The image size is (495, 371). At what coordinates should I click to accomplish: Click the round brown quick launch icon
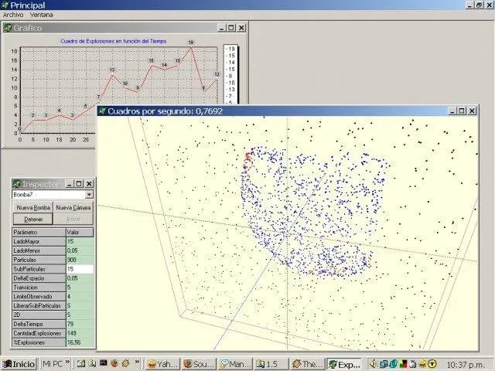114,363
